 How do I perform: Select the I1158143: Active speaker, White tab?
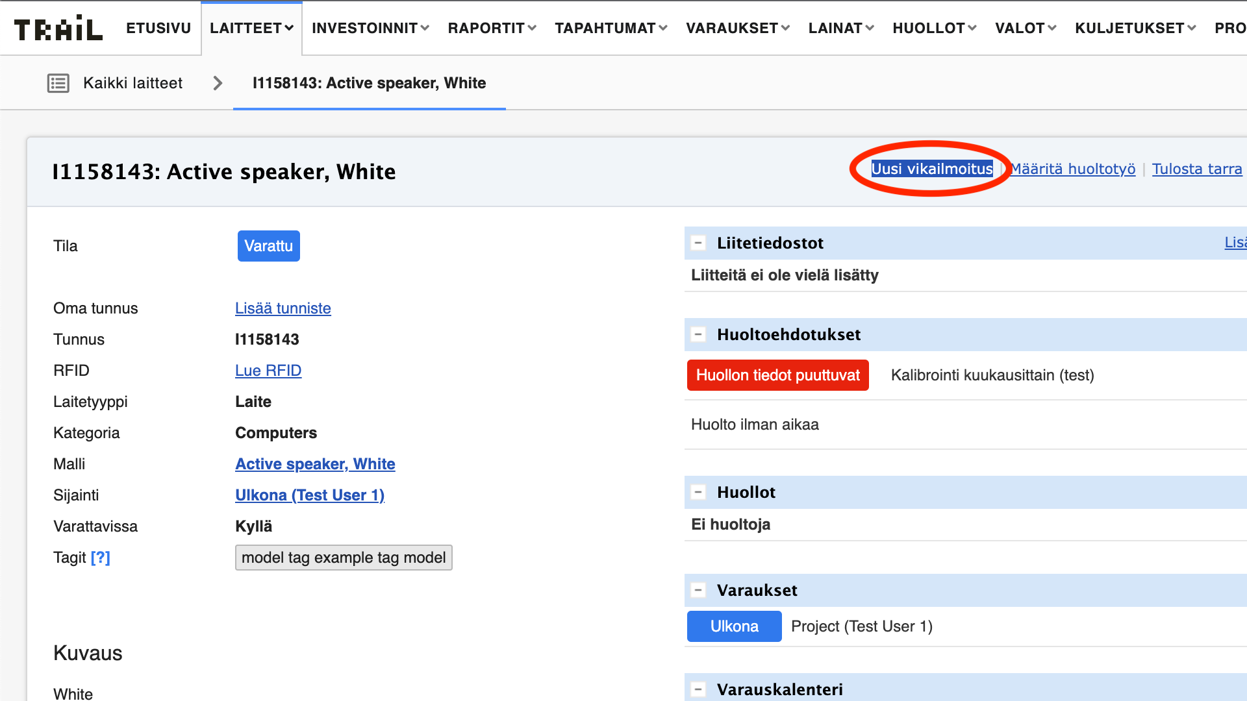pos(369,83)
